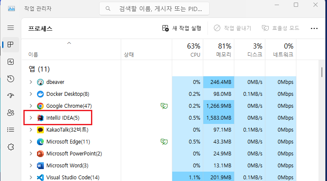The height and width of the screenshot is (181, 327).
Task: Click memory value 1,266.9MB
Action: pos(219,106)
